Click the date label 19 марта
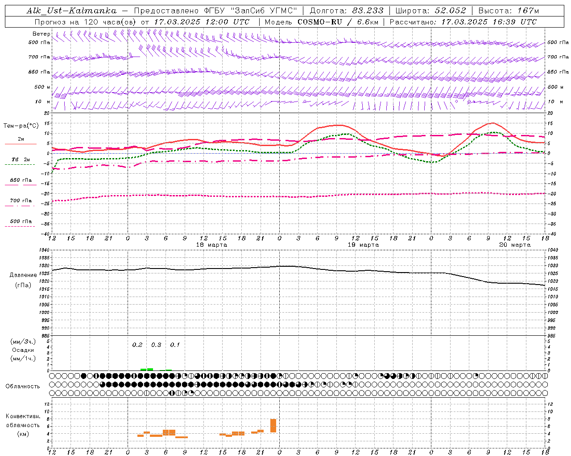Viewport: 571px width, 456px height. (364, 245)
